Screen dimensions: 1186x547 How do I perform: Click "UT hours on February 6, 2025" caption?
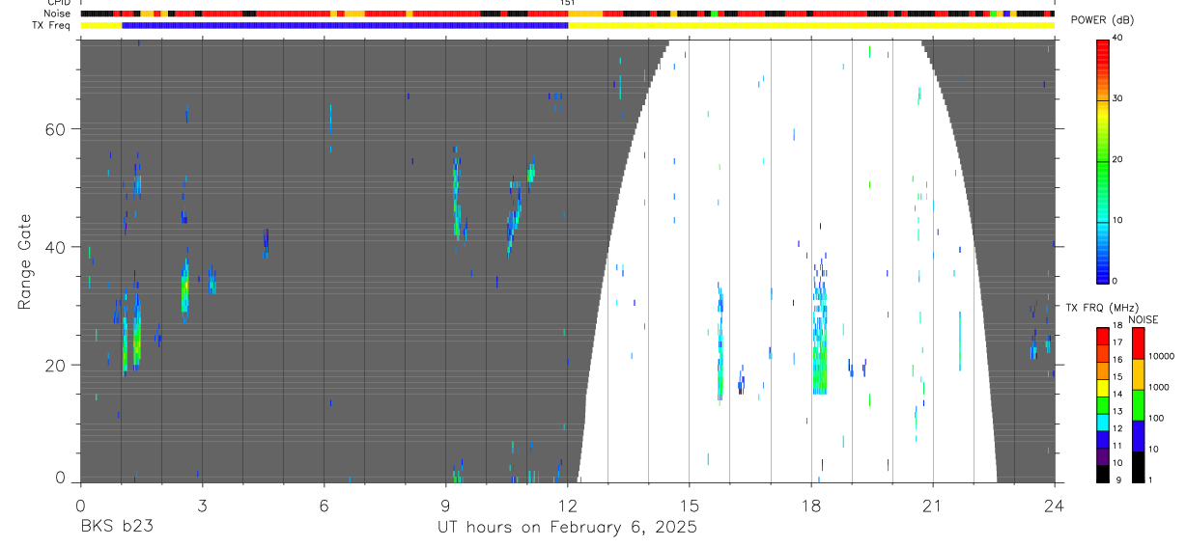click(568, 527)
